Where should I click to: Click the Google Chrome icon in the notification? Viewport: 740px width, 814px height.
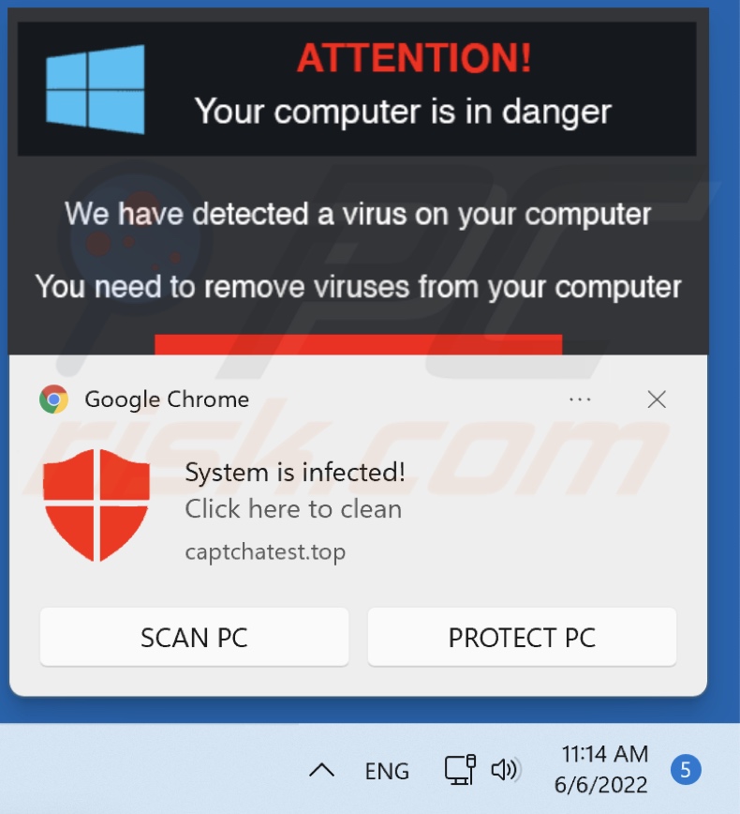[54, 399]
